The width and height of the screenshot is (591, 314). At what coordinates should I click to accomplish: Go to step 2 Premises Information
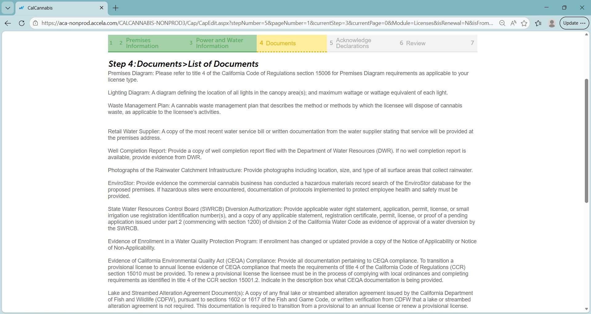tap(151, 43)
